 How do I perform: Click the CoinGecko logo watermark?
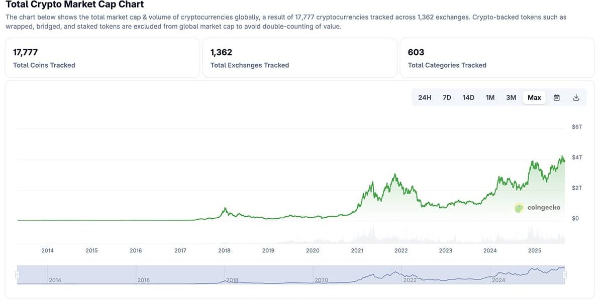tap(537, 208)
